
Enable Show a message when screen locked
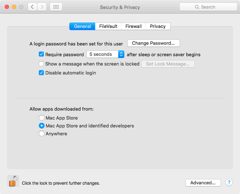pos(41,64)
